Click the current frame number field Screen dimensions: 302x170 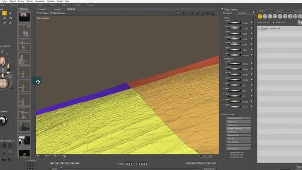[129, 164]
